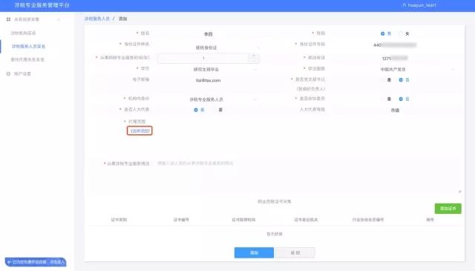This screenshot has height=271, width=475.
Task: Click the 证书编号 column header
Action: coord(181,220)
